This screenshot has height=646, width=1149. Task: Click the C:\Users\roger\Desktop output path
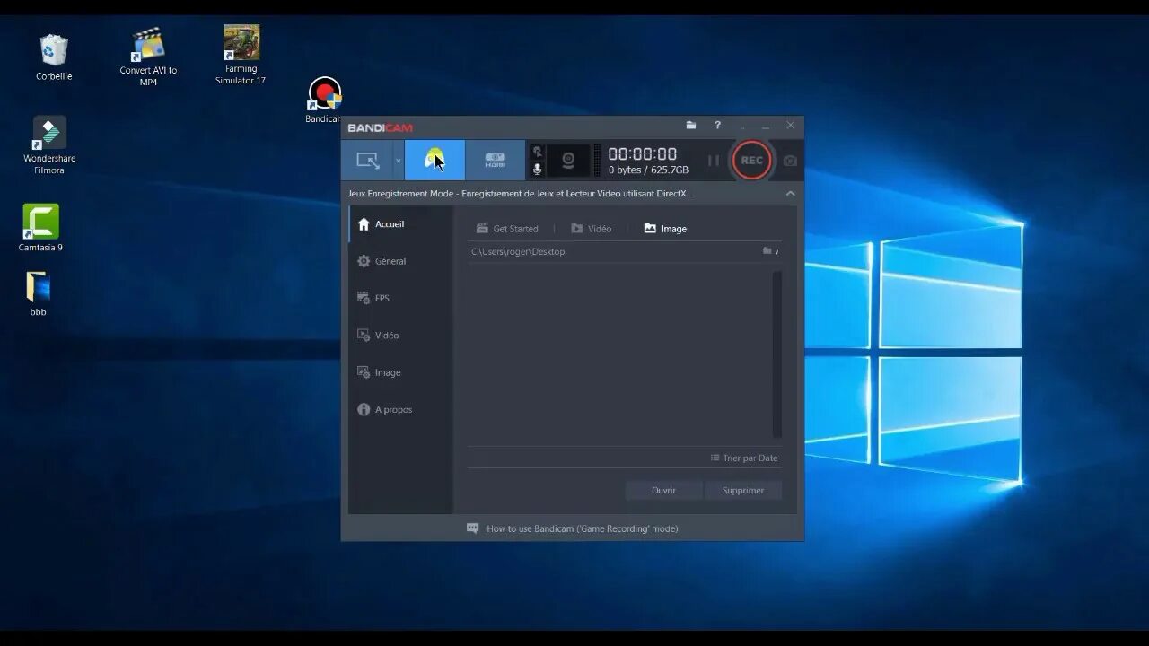[518, 252]
